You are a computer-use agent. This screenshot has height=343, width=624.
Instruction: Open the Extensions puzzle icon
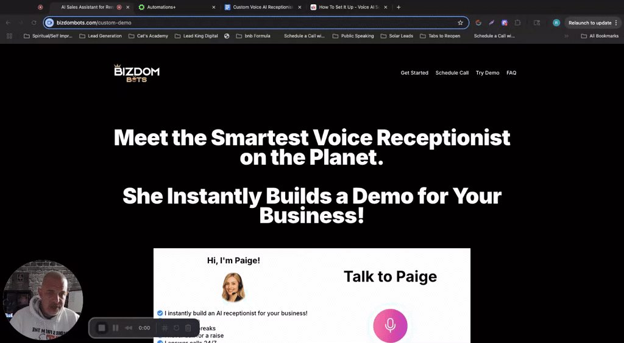(518, 23)
